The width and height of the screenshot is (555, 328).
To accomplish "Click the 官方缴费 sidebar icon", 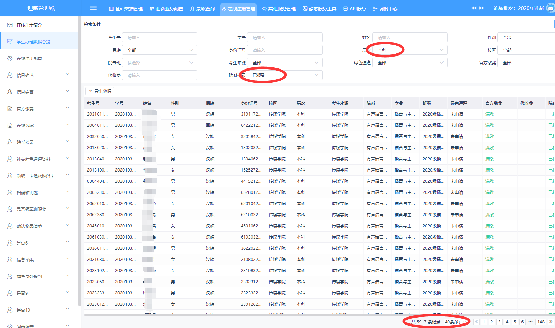I will (10, 109).
